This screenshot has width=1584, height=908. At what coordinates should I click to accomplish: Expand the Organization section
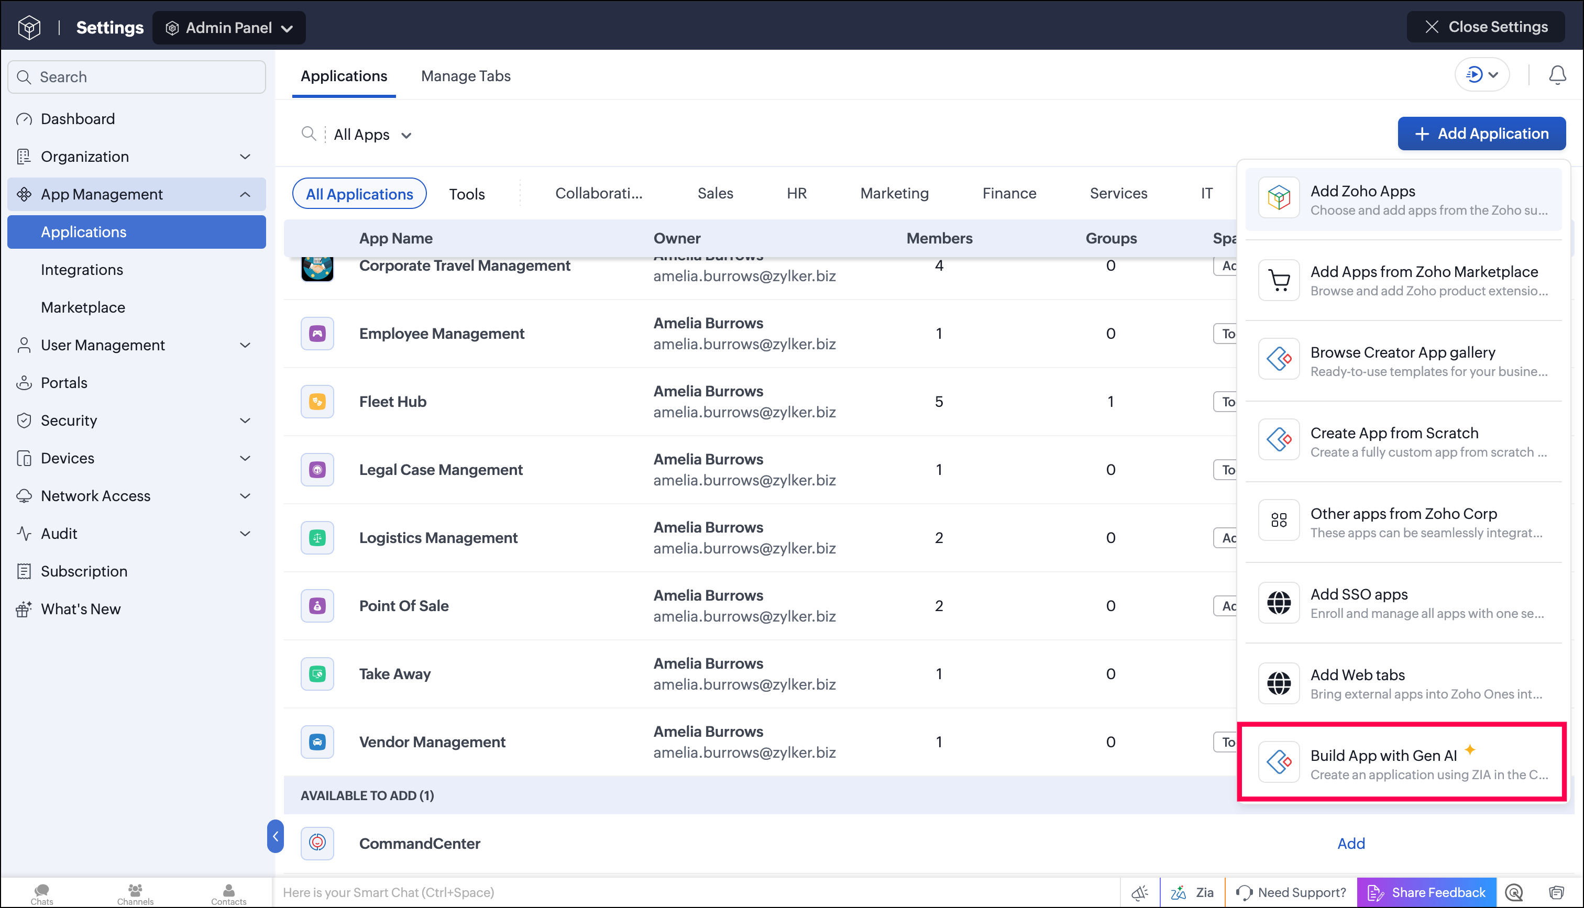[x=137, y=157]
